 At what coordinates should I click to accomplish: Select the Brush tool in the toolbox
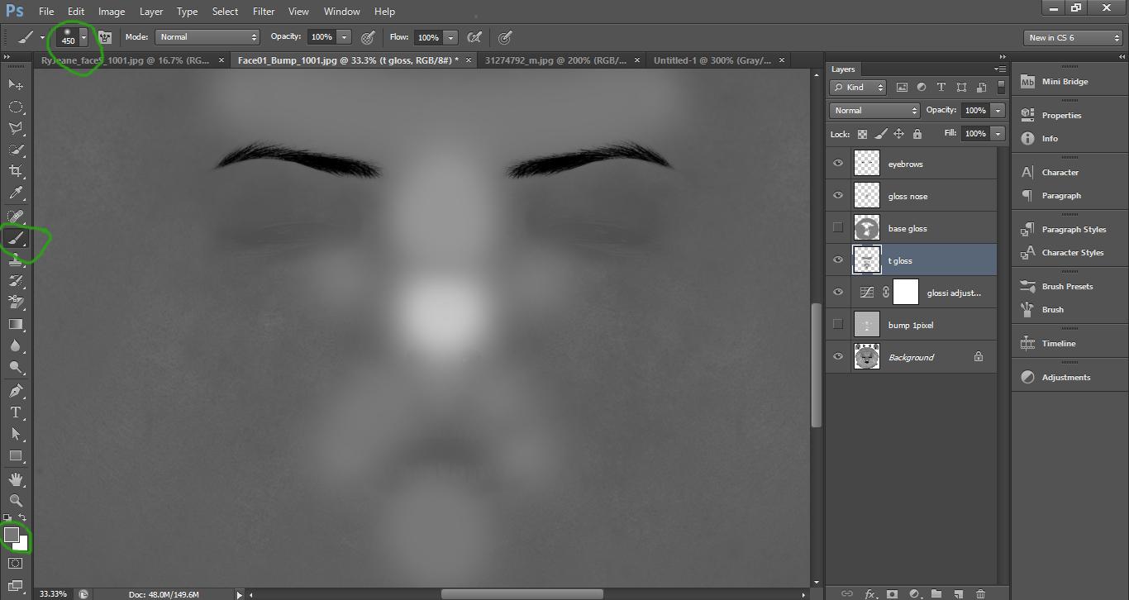point(15,238)
